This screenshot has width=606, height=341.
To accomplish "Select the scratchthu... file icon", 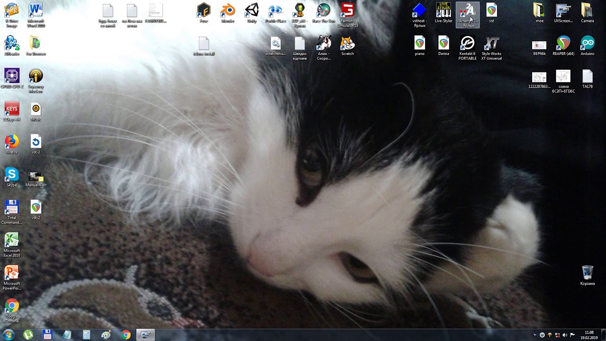I will pyautogui.click(x=276, y=46).
